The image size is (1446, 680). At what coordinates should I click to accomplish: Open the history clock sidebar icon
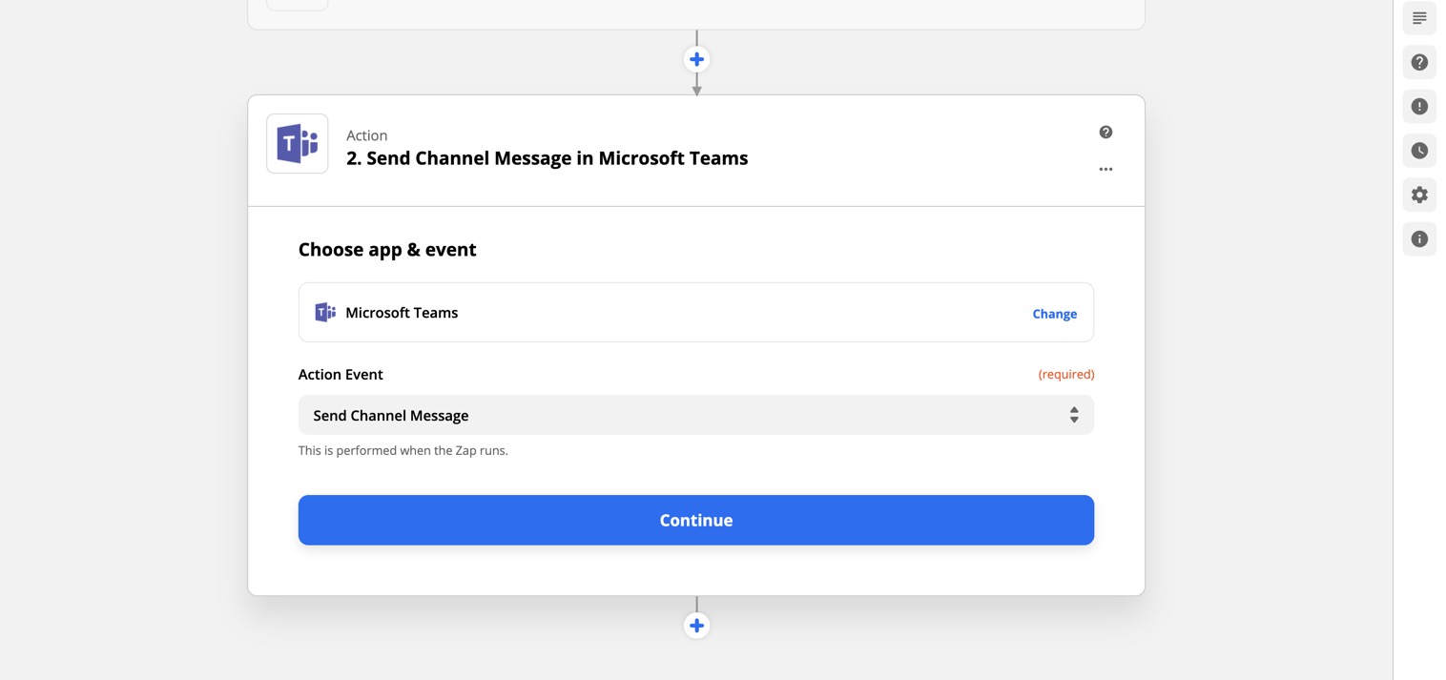coord(1419,151)
